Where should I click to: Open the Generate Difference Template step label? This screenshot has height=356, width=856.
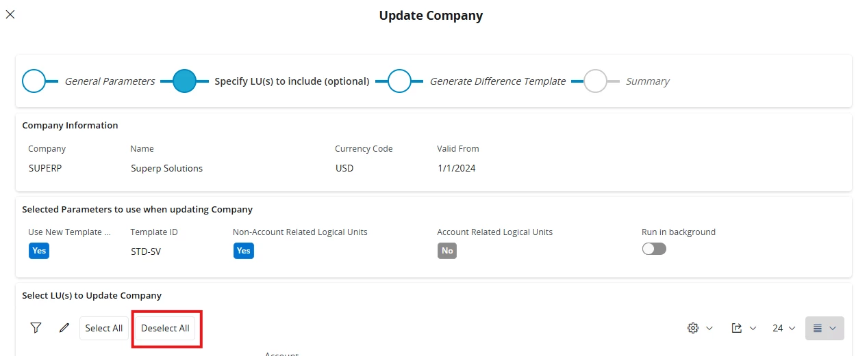(x=497, y=81)
